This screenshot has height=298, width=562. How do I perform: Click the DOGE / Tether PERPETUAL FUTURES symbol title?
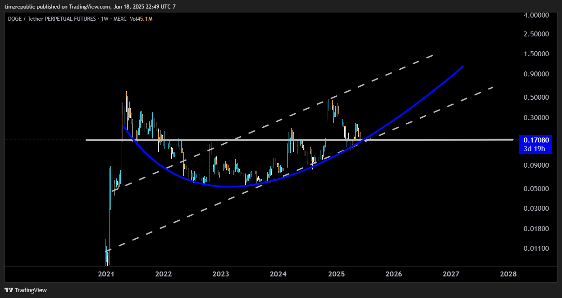[52, 19]
